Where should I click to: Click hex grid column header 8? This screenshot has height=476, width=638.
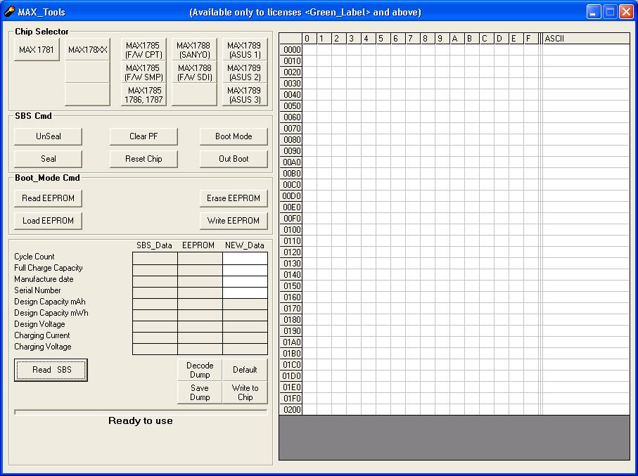428,39
